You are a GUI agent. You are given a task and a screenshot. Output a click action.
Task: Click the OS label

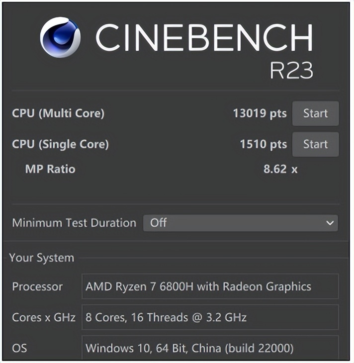coord(19,347)
